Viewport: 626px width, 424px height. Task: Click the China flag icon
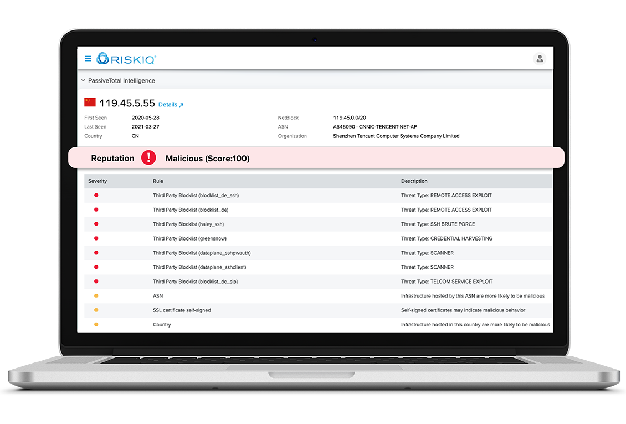point(90,102)
